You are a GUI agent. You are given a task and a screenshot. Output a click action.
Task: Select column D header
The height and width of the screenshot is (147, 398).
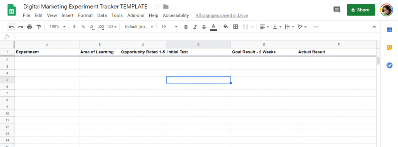tap(199, 44)
